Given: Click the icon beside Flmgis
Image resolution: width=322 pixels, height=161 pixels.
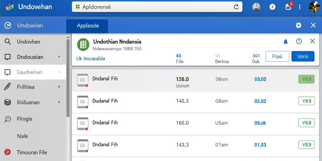Looking at the screenshot, I should coord(8,119).
